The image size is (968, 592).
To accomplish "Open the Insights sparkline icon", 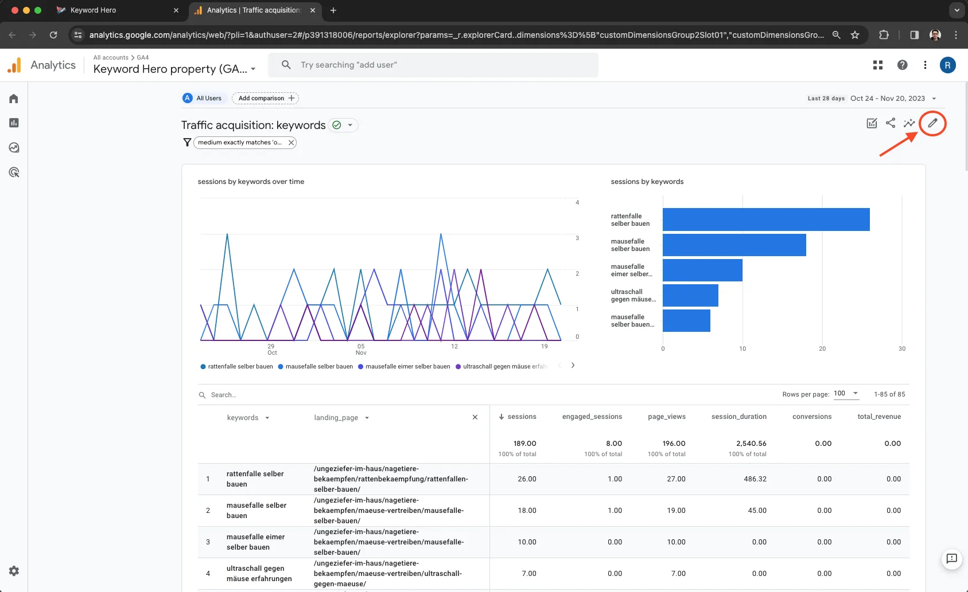I will [909, 123].
